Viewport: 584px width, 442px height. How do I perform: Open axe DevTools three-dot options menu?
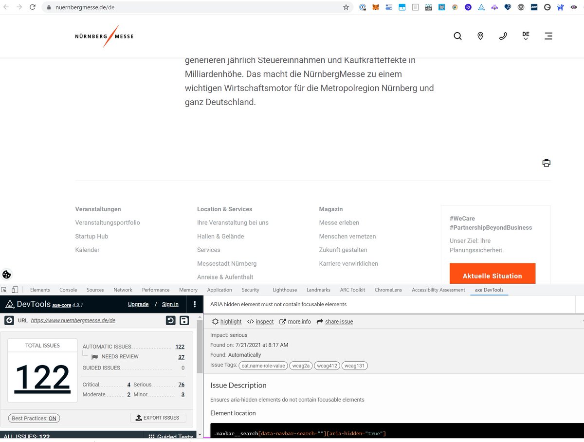(195, 304)
